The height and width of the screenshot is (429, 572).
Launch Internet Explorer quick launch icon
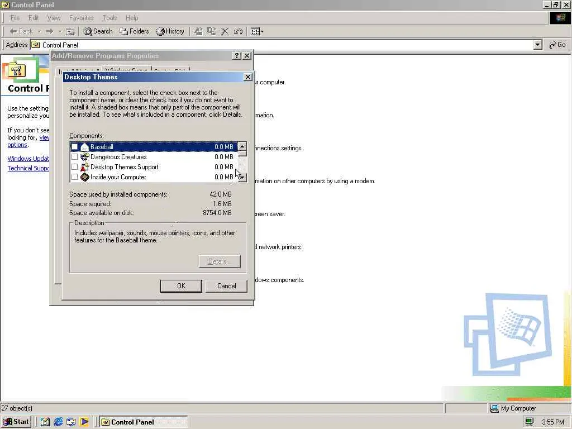58,422
